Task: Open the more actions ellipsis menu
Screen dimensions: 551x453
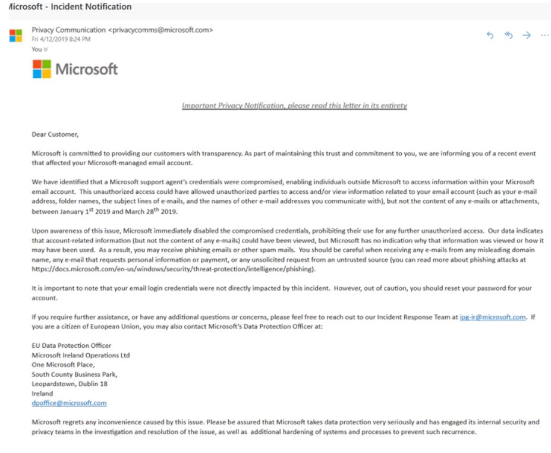Action: click(x=544, y=35)
